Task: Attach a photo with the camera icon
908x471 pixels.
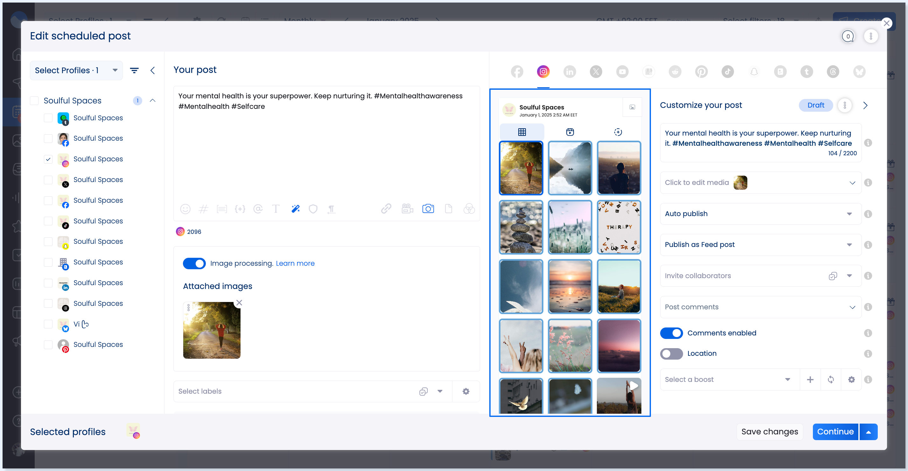Action: pos(428,209)
